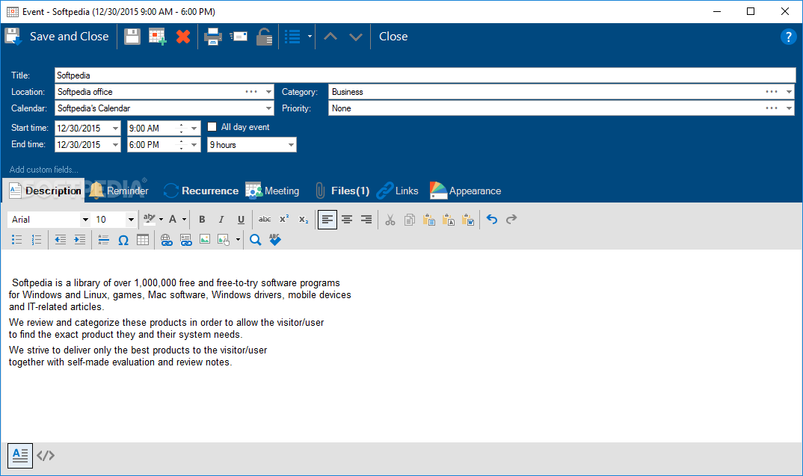
Task: Toggle bold formatting
Action: tap(203, 220)
